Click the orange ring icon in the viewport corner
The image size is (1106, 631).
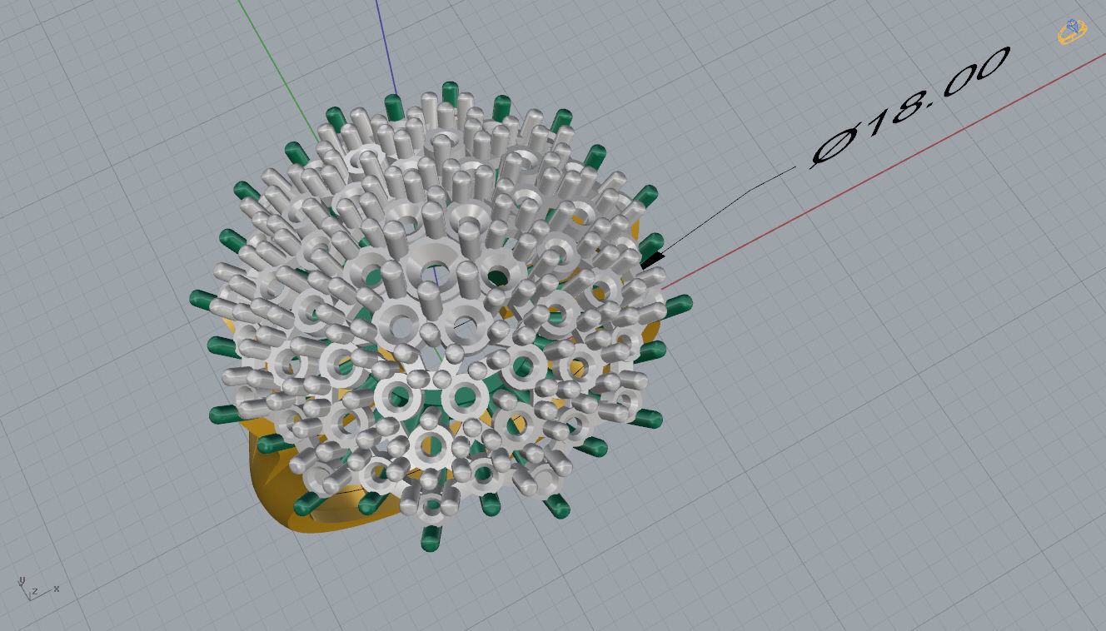tap(1072, 32)
